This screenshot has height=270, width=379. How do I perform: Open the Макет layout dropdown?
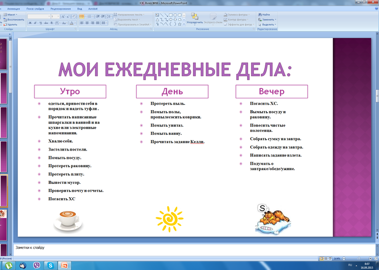[x=13, y=15]
